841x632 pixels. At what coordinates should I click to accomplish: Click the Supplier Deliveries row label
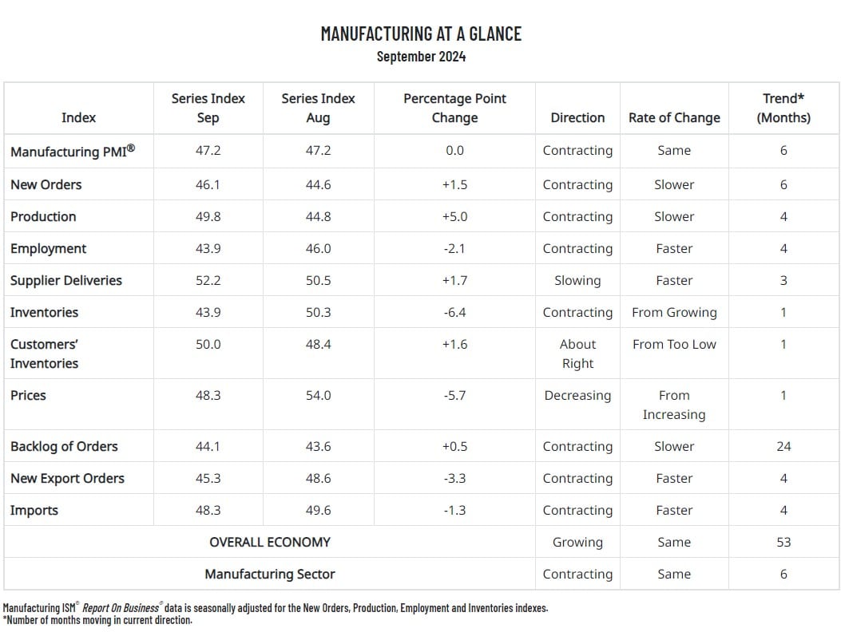pyautogui.click(x=66, y=280)
